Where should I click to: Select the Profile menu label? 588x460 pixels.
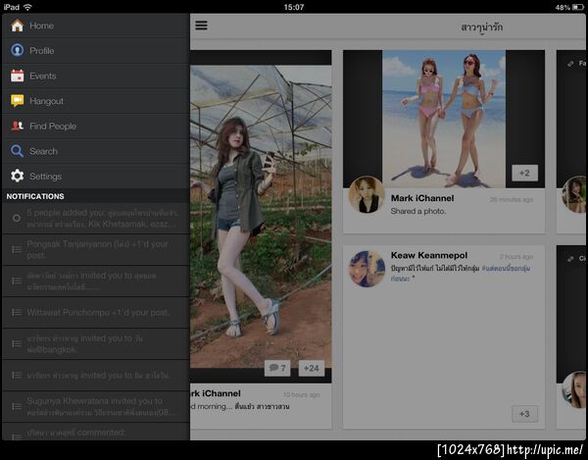41,51
